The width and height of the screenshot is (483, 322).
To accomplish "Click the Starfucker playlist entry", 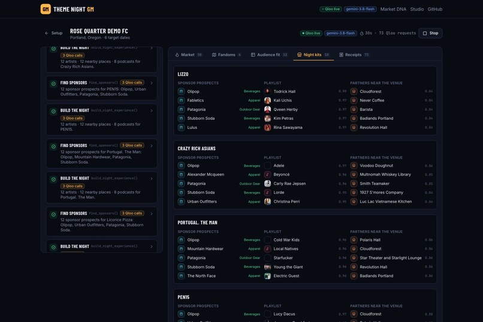I will click(305, 258).
